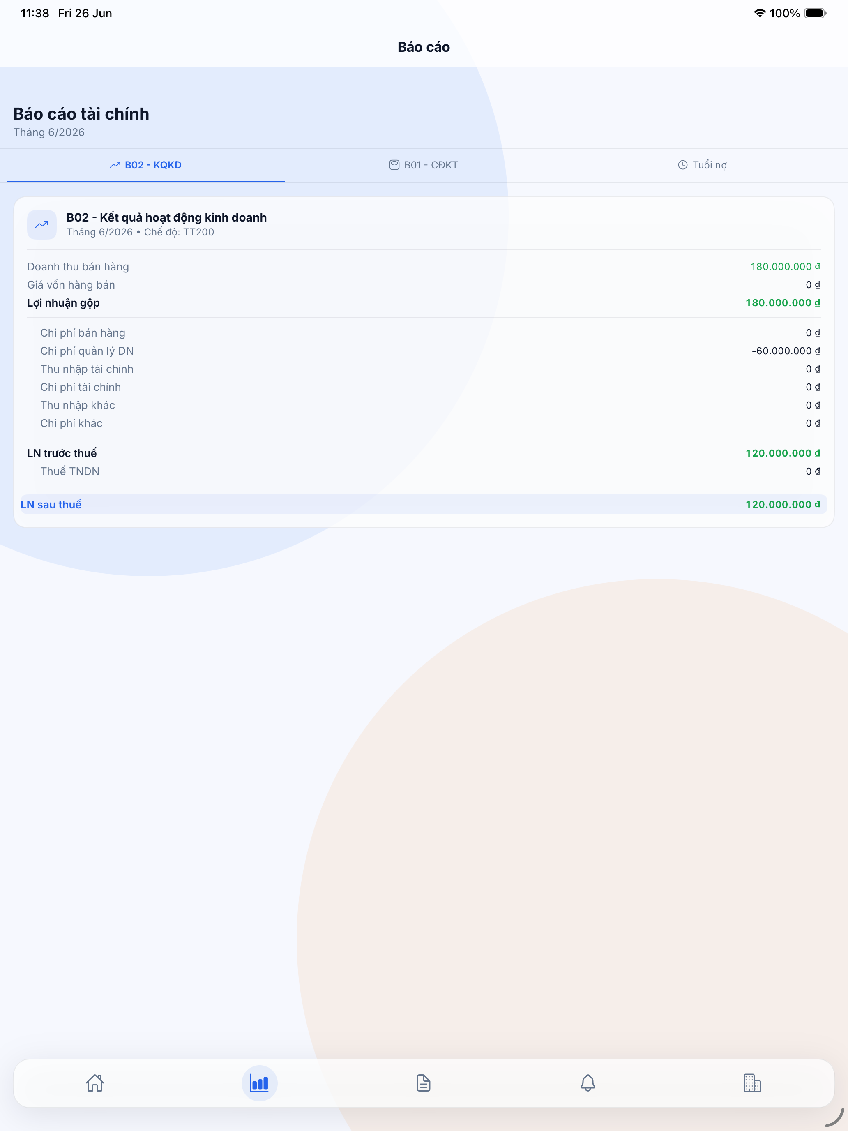Click the LN sau thuế value 120.000.000 ₫
Viewport: 848px width, 1131px height.
(x=783, y=505)
